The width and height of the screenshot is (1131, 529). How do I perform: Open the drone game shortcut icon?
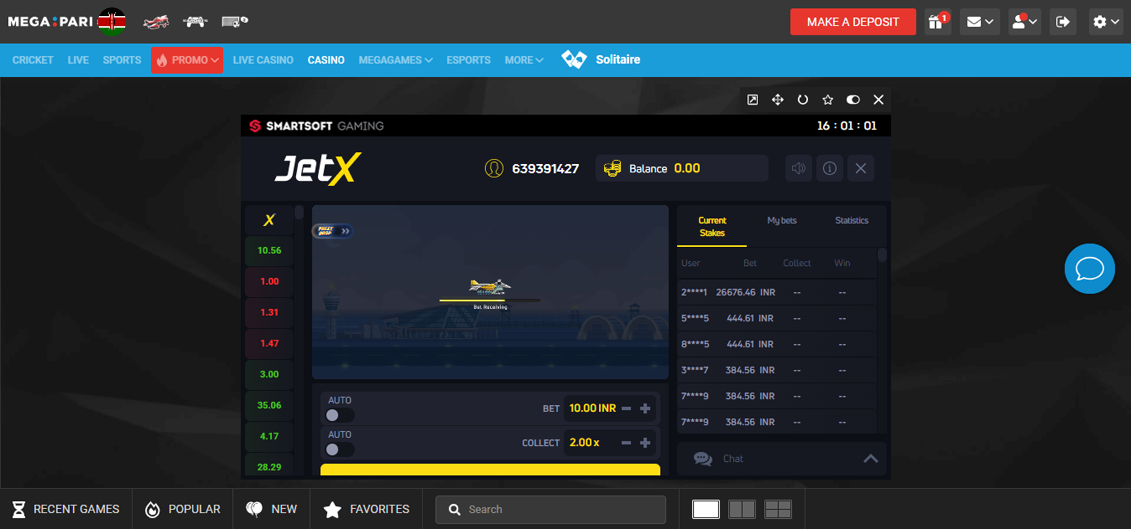pyautogui.click(x=195, y=22)
